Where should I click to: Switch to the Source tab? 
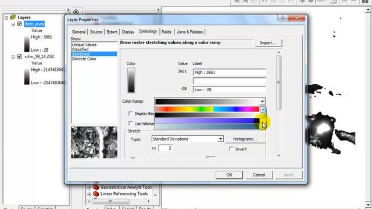point(96,32)
